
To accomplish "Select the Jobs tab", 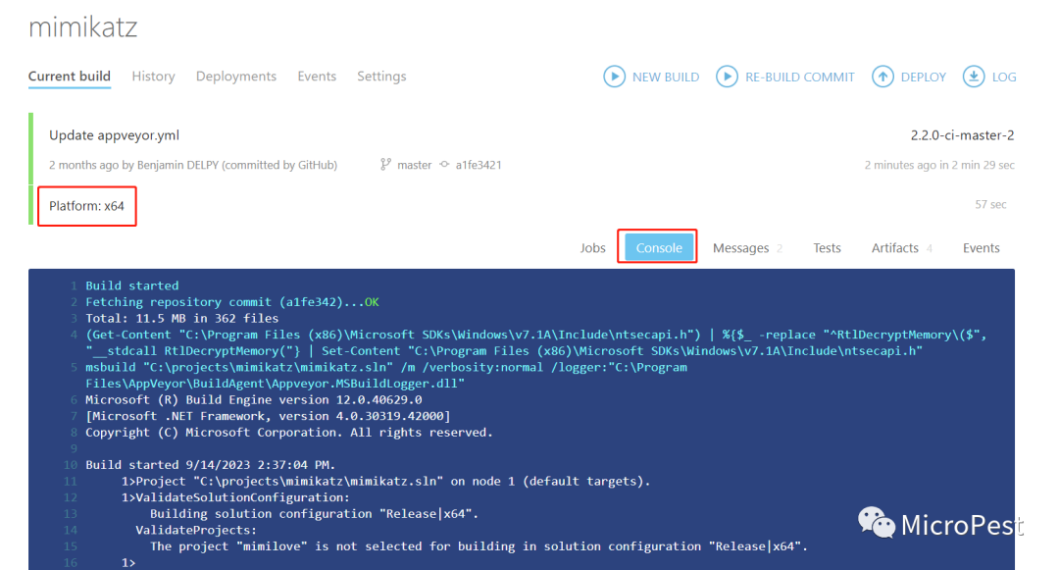I will (x=592, y=248).
